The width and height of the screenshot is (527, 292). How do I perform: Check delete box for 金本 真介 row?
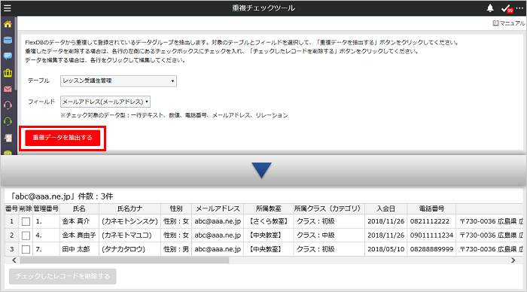coord(26,221)
